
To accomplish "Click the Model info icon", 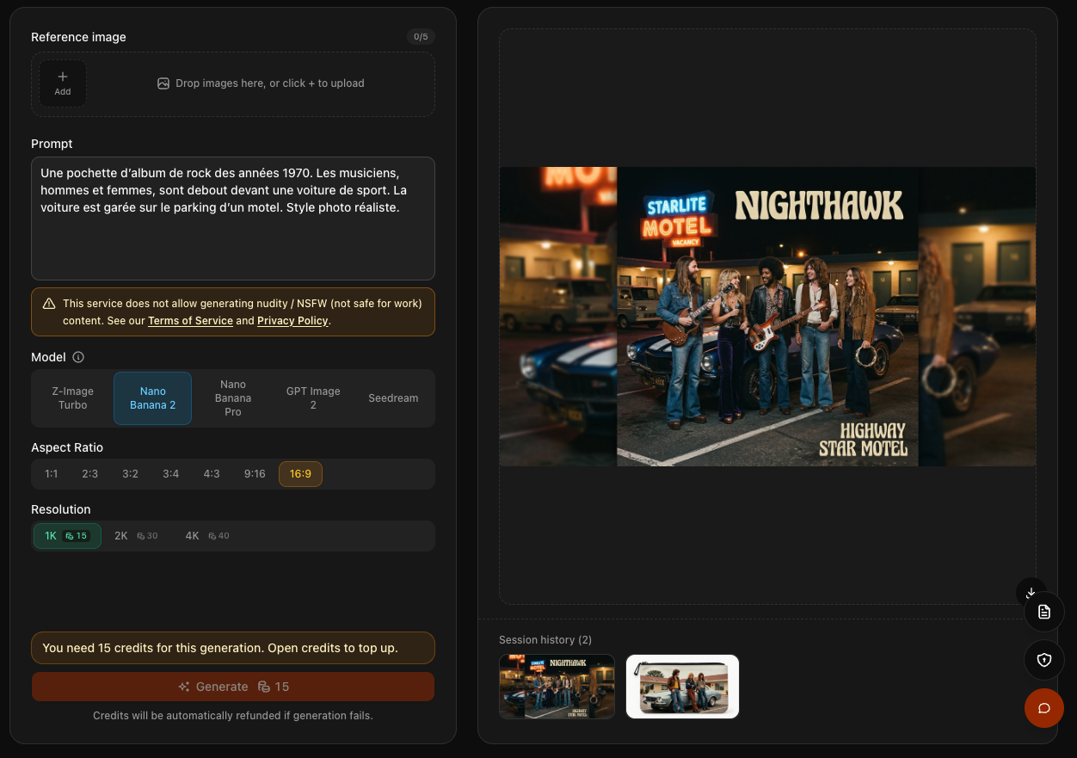I will coord(78,357).
